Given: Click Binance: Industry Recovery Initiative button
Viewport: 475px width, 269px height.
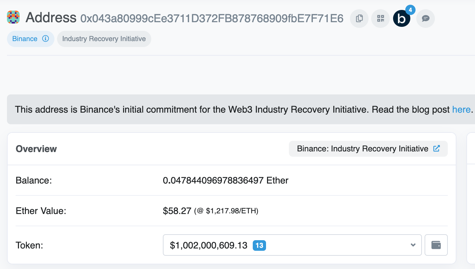Looking at the screenshot, I should tap(363, 149).
